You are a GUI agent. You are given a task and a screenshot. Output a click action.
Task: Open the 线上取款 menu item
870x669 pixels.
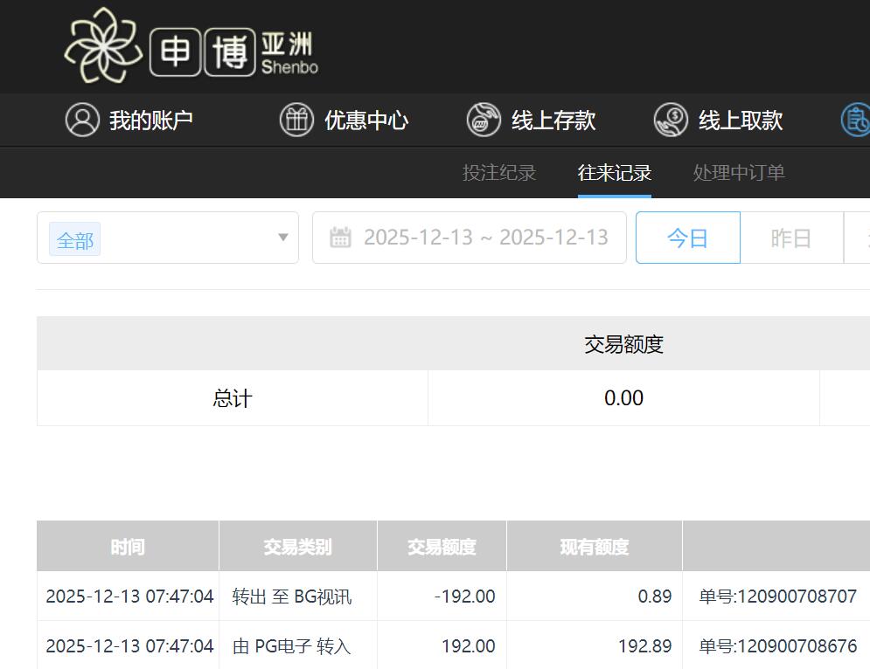739,120
